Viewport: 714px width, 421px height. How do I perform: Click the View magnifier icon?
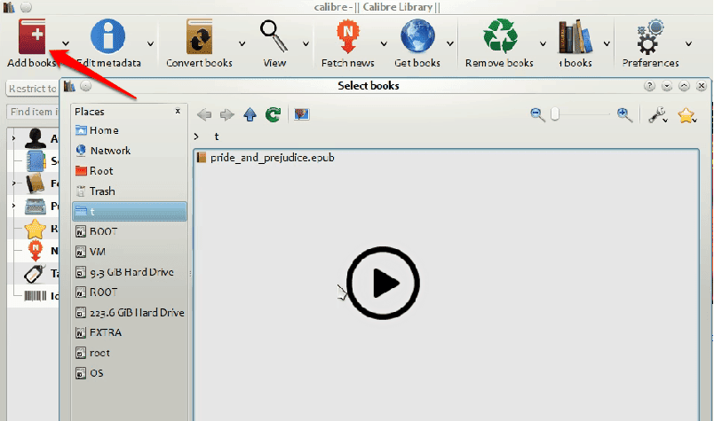pos(274,35)
